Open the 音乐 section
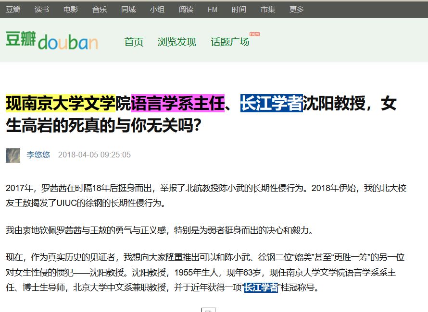Viewport: 428px width, 312px height. [99, 9]
